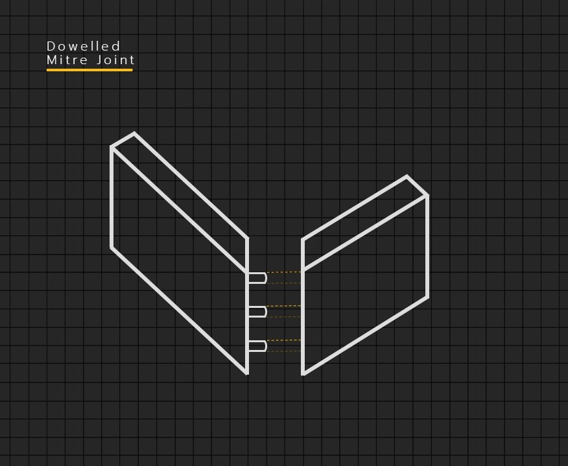
Task: Click the "Mitre Joint" title line
Action: tap(91, 60)
